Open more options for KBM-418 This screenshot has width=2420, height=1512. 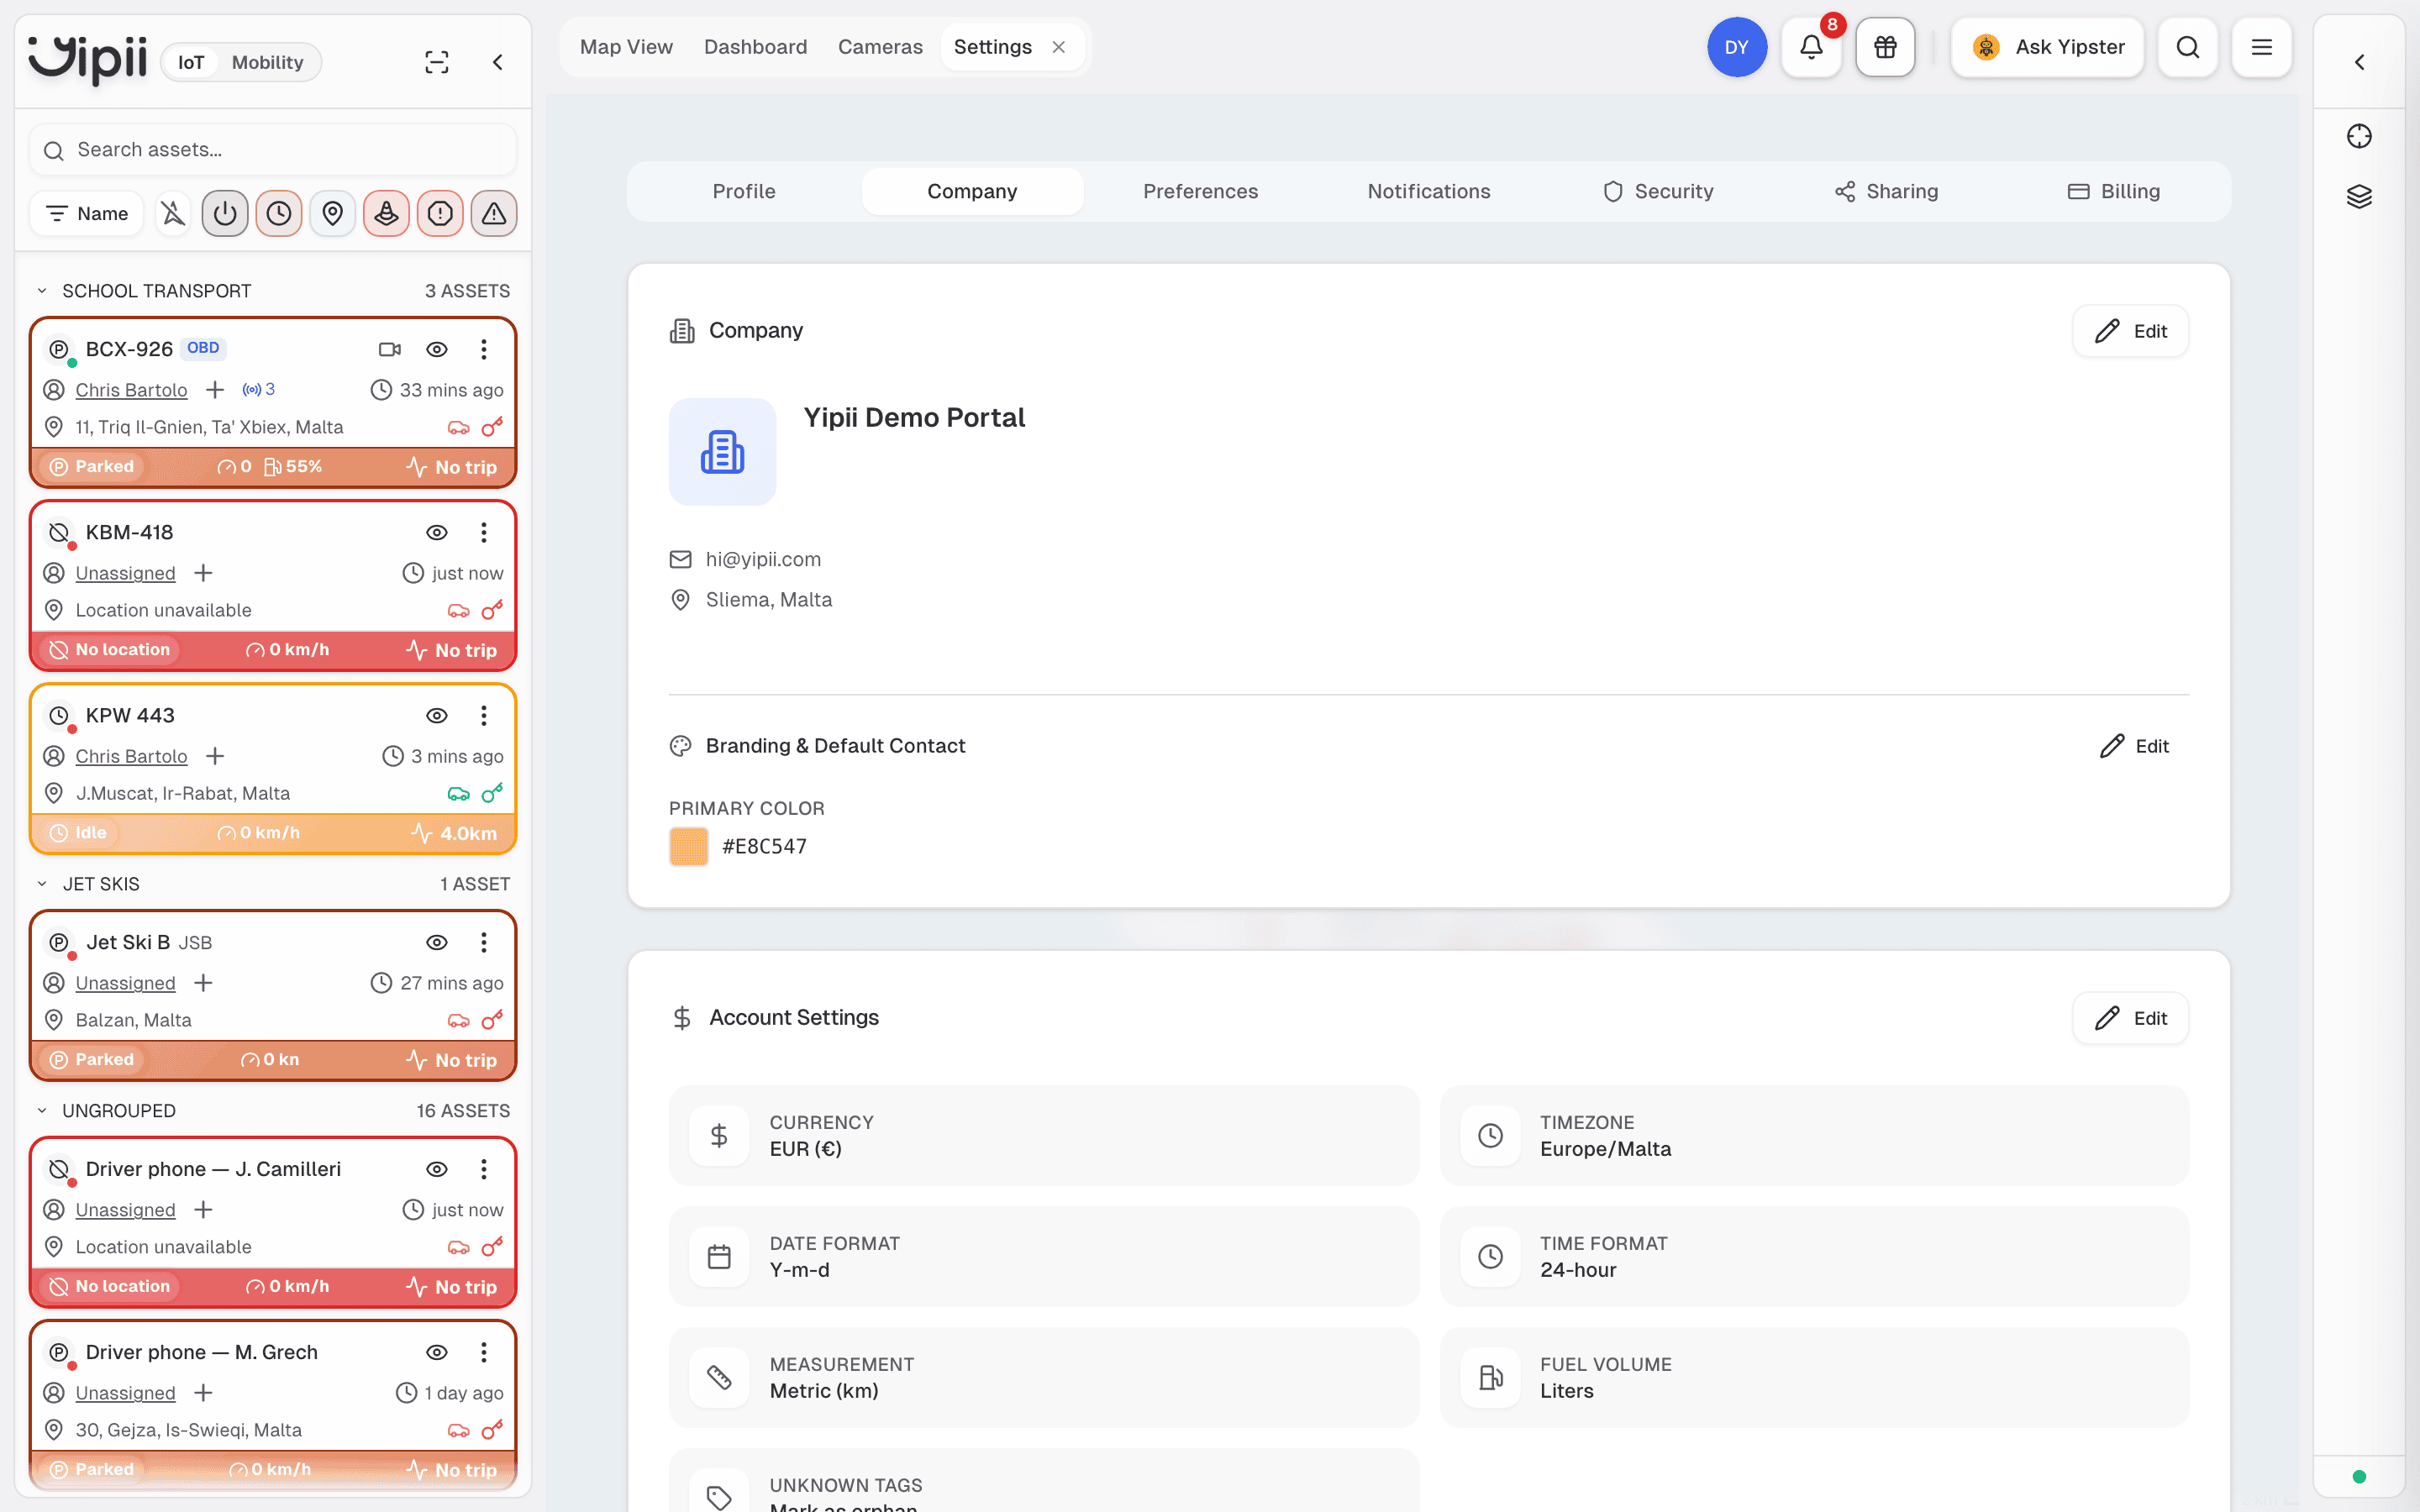click(x=484, y=532)
